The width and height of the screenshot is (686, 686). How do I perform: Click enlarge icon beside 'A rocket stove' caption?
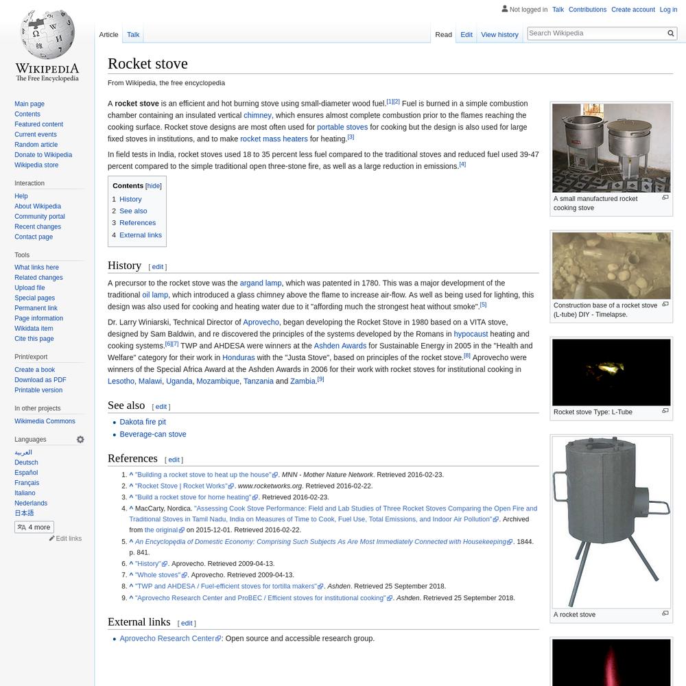point(665,613)
